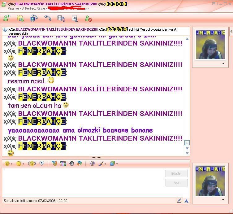Open the background picture icon
The image size is (233, 214).
(x=113, y=164)
